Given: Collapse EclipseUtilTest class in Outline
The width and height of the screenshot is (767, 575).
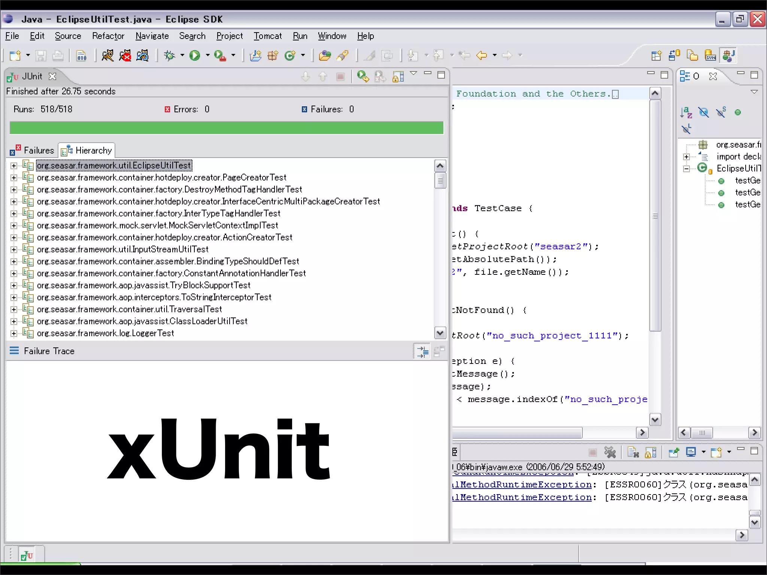Looking at the screenshot, I should pyautogui.click(x=686, y=169).
